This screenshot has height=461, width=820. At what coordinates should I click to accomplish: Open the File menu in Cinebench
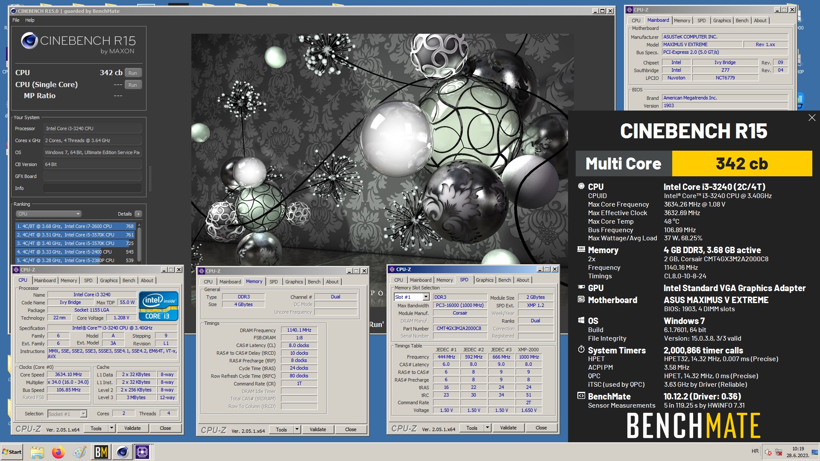[16, 20]
